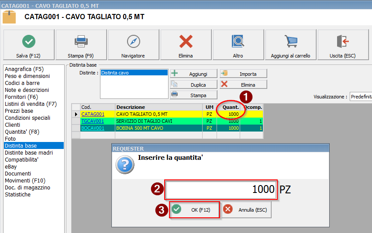Click the Aggiungi al carrello cart icon
This screenshot has width=372, height=233.
point(291,41)
